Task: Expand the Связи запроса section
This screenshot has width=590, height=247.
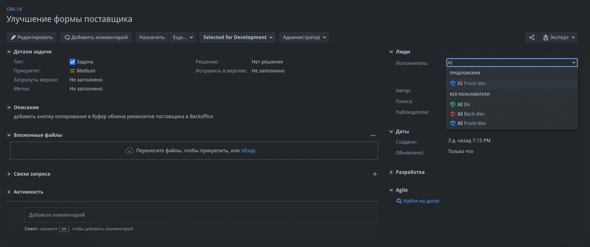Action: pyautogui.click(x=9, y=174)
